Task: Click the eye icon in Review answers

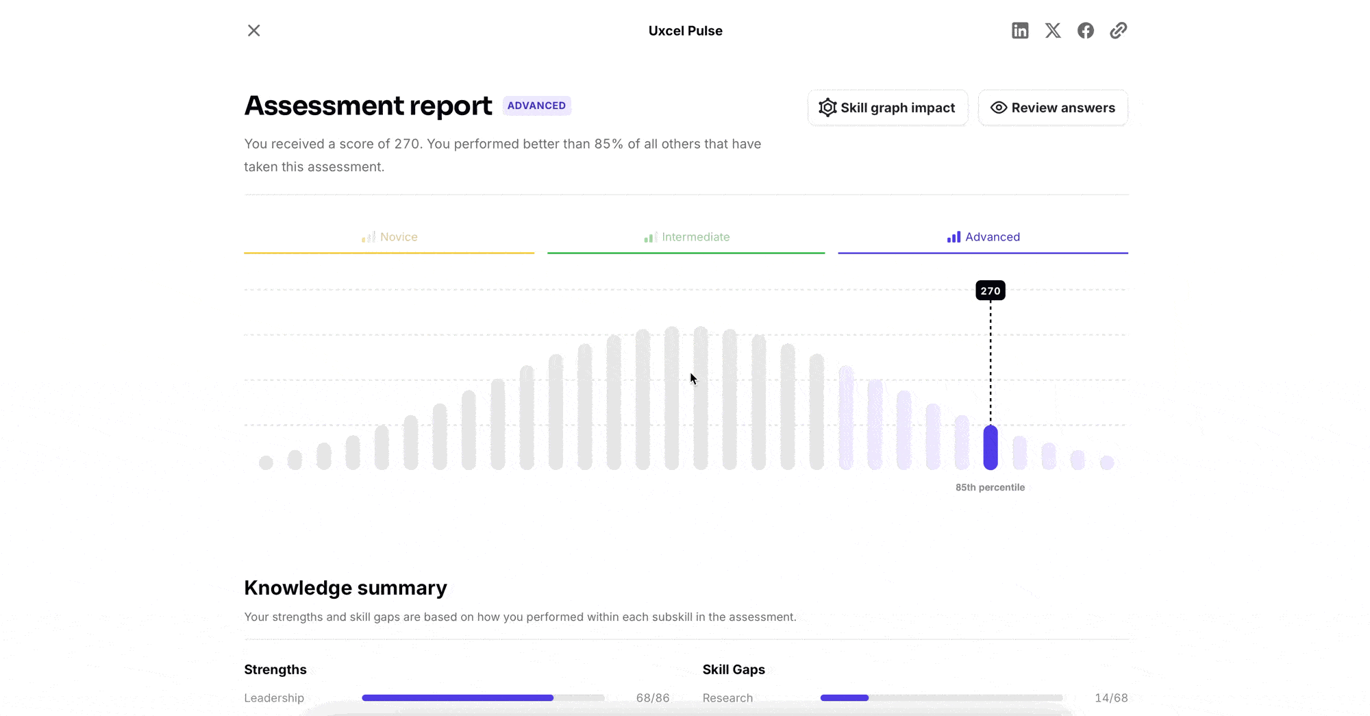Action: pyautogui.click(x=999, y=108)
